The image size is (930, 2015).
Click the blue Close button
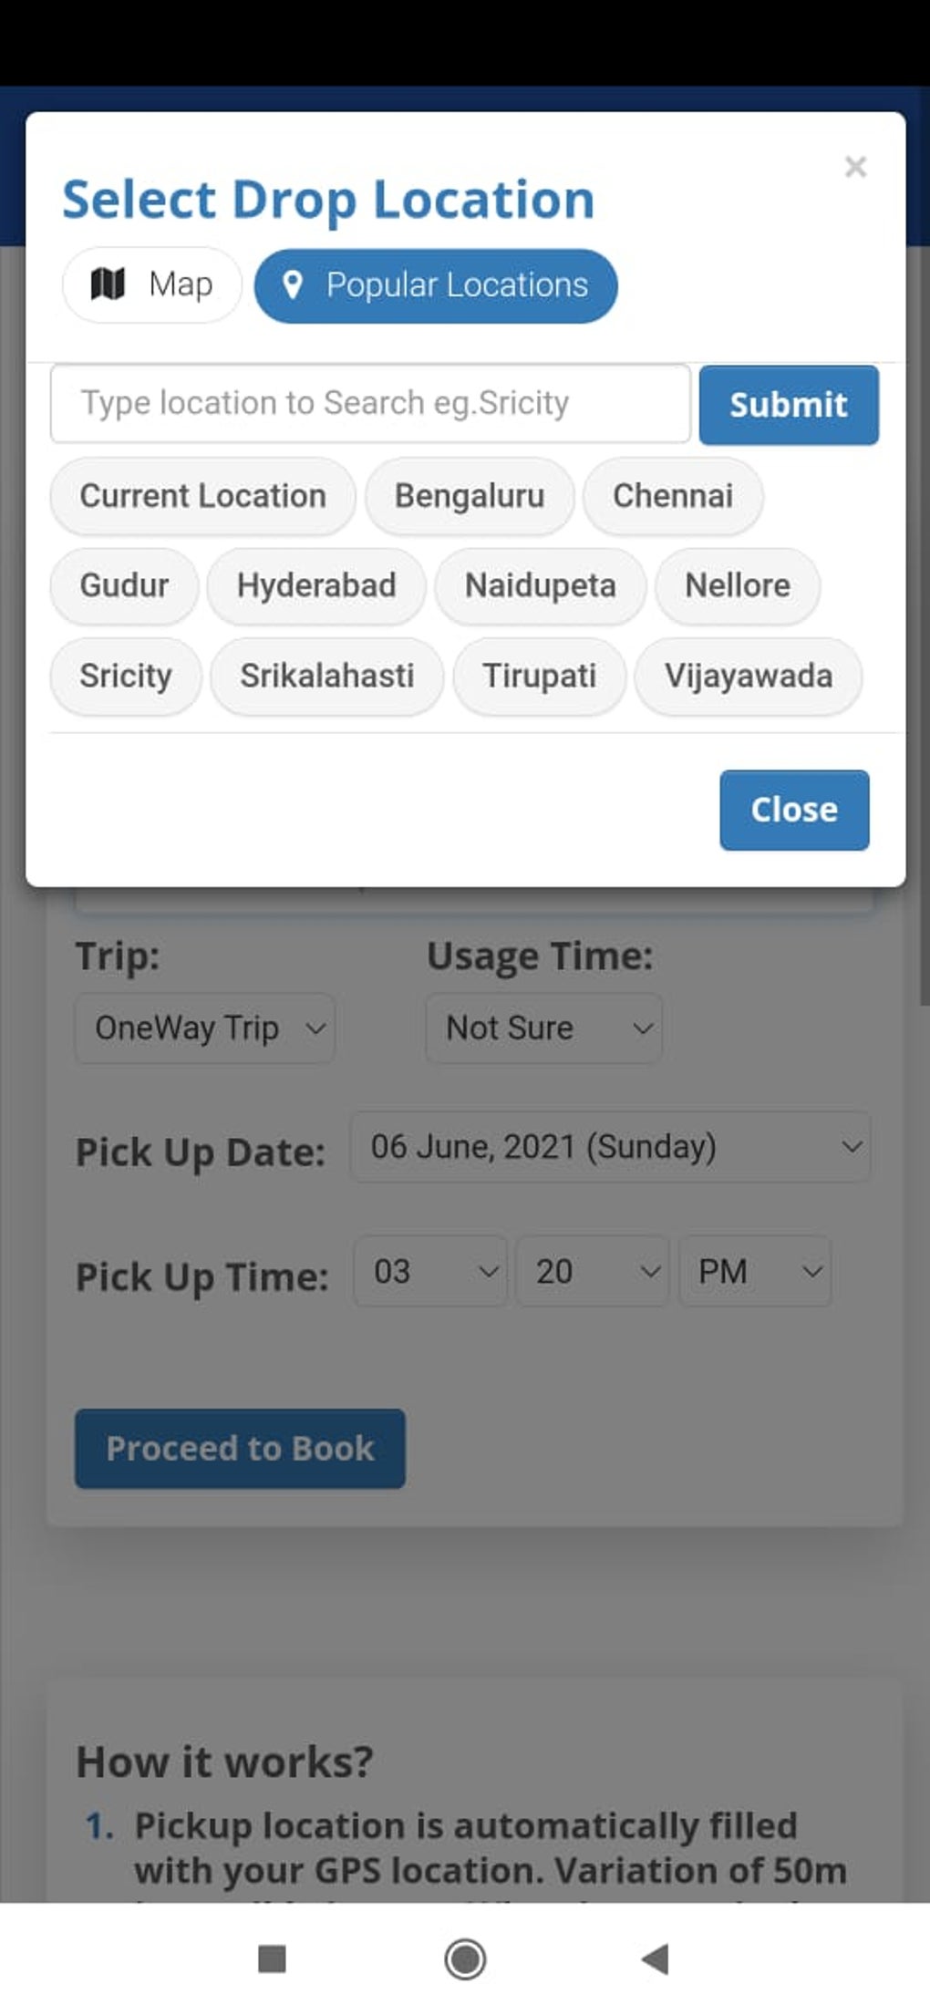coord(794,810)
